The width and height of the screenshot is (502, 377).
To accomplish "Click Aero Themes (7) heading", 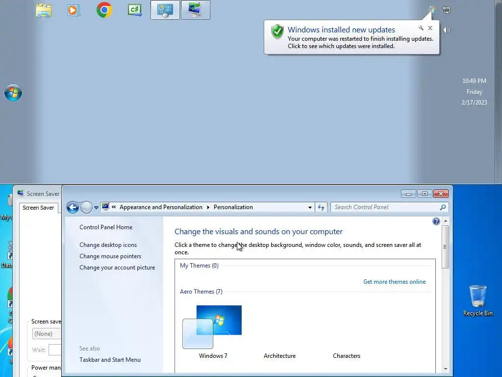I will 201,292.
